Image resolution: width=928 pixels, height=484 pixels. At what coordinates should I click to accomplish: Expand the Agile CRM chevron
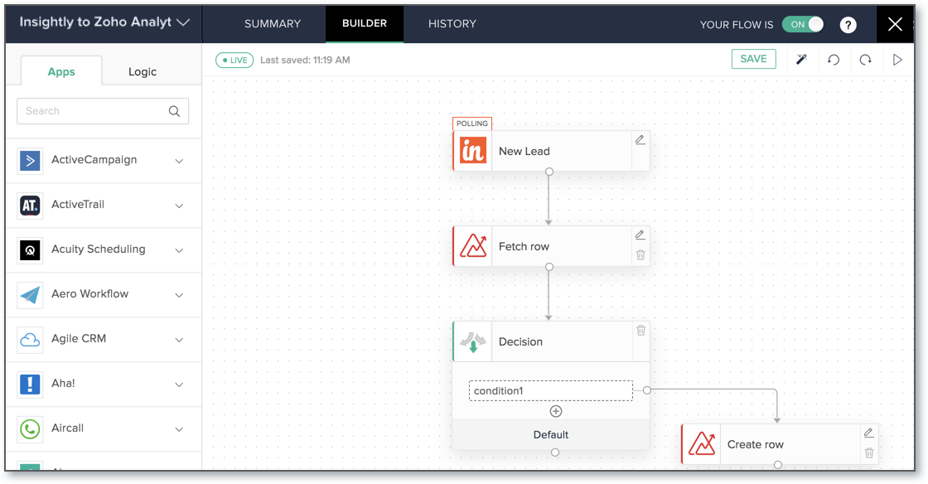coord(179,341)
